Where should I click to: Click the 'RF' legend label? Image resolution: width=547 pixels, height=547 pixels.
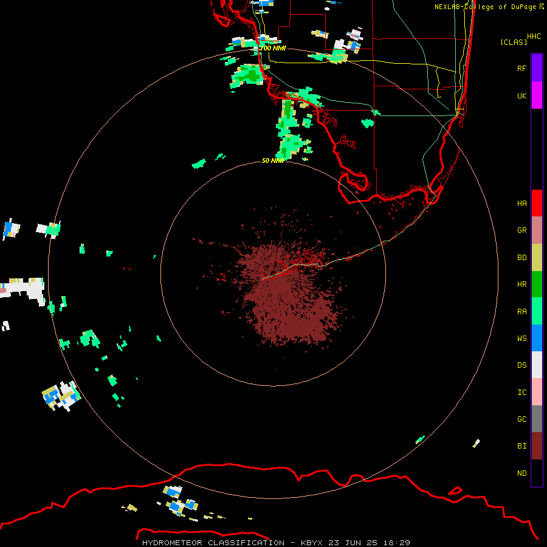coord(521,68)
